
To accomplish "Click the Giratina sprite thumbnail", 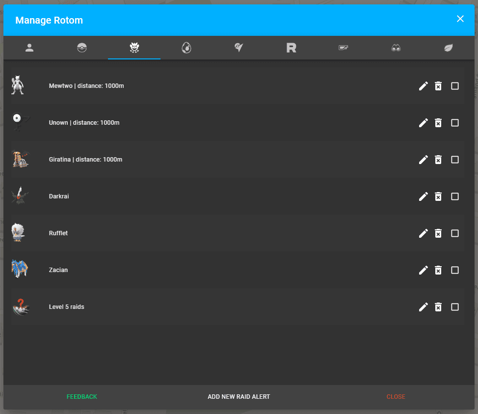I will (21, 159).
